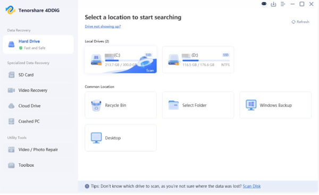Open SD Card recovery in sidebar
Viewport: 319px width, 195px height.
[38, 75]
